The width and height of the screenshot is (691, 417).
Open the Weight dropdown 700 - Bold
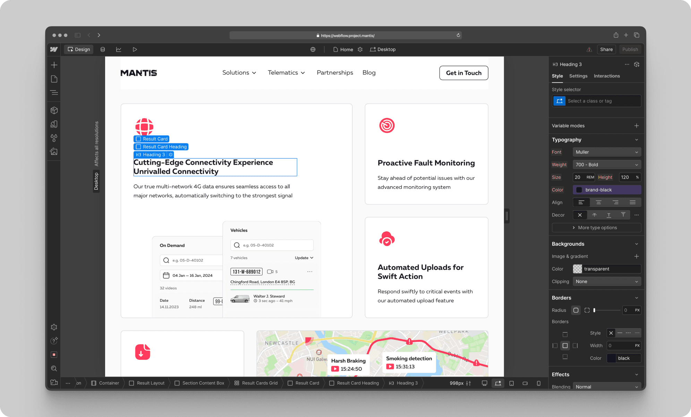606,164
